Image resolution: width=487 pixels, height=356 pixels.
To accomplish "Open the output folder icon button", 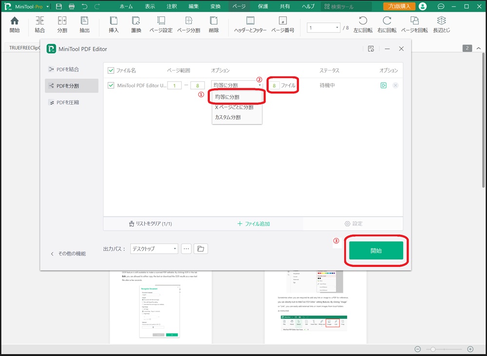I will pyautogui.click(x=201, y=248).
